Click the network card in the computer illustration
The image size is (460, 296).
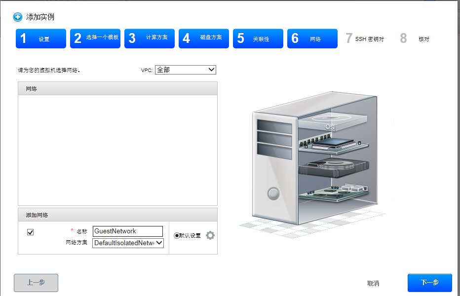334,193
